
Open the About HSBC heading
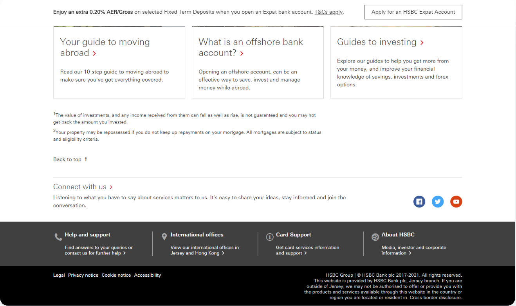[398, 235]
